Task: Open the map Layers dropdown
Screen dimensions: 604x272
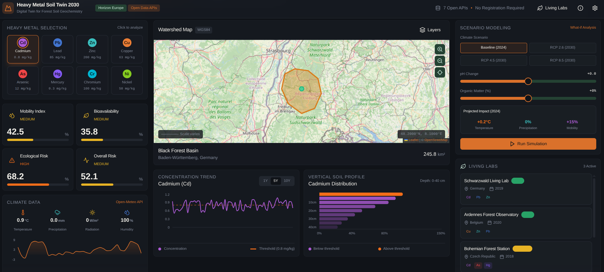Action: tap(430, 30)
